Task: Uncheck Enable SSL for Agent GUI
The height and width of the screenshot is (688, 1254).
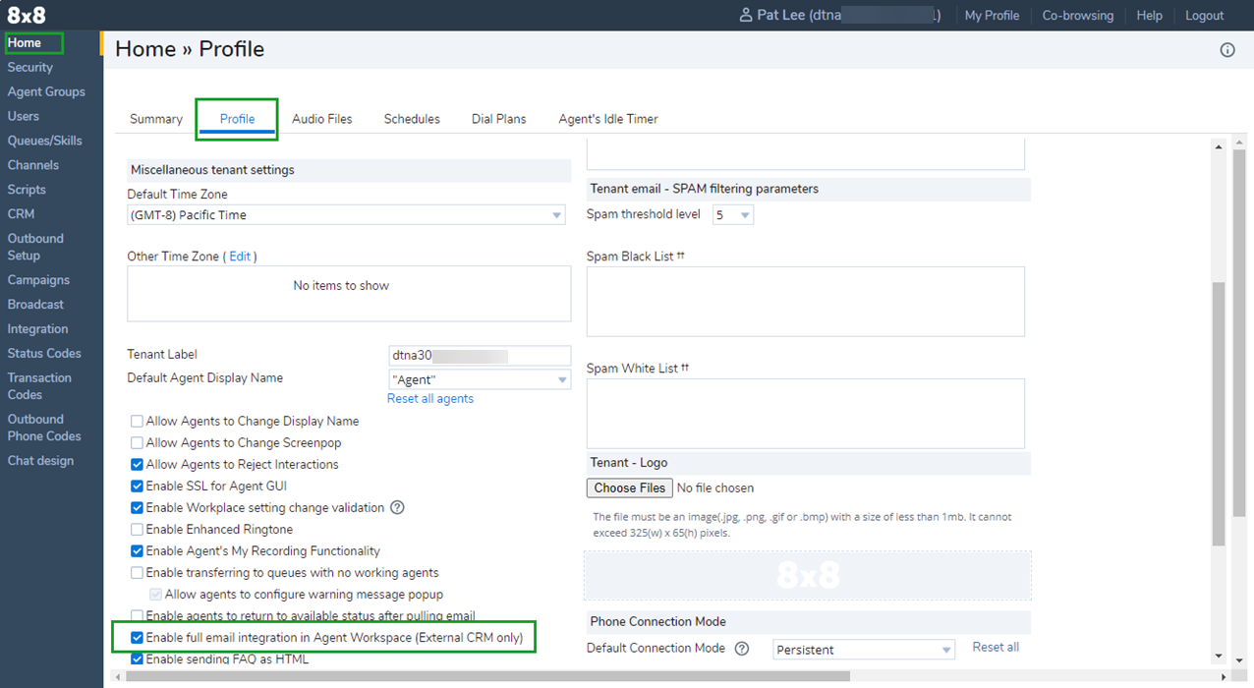Action: click(137, 486)
